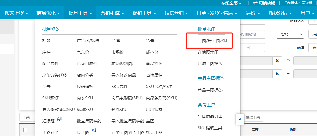Choose 详情图水印 from batch watermark
Image resolution: width=317 pixels, height=136 pixels.
tap(208, 52)
